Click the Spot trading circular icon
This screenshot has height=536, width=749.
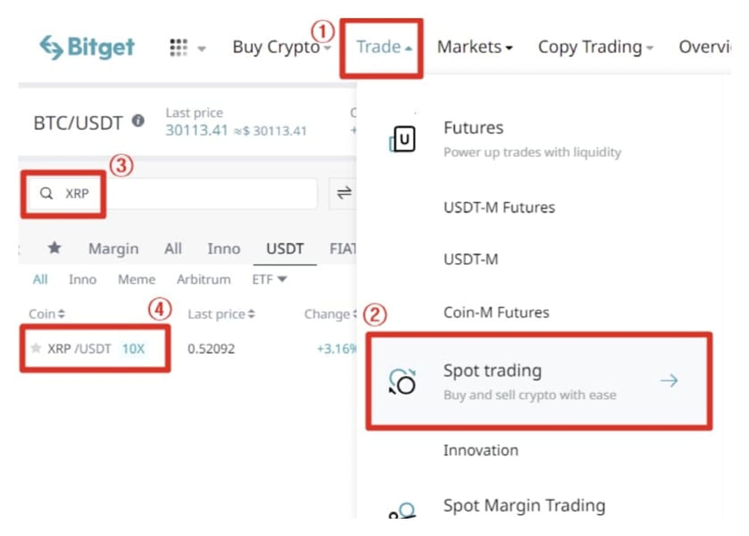pyautogui.click(x=402, y=381)
